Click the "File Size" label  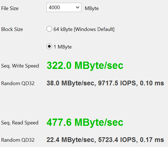[10, 8]
